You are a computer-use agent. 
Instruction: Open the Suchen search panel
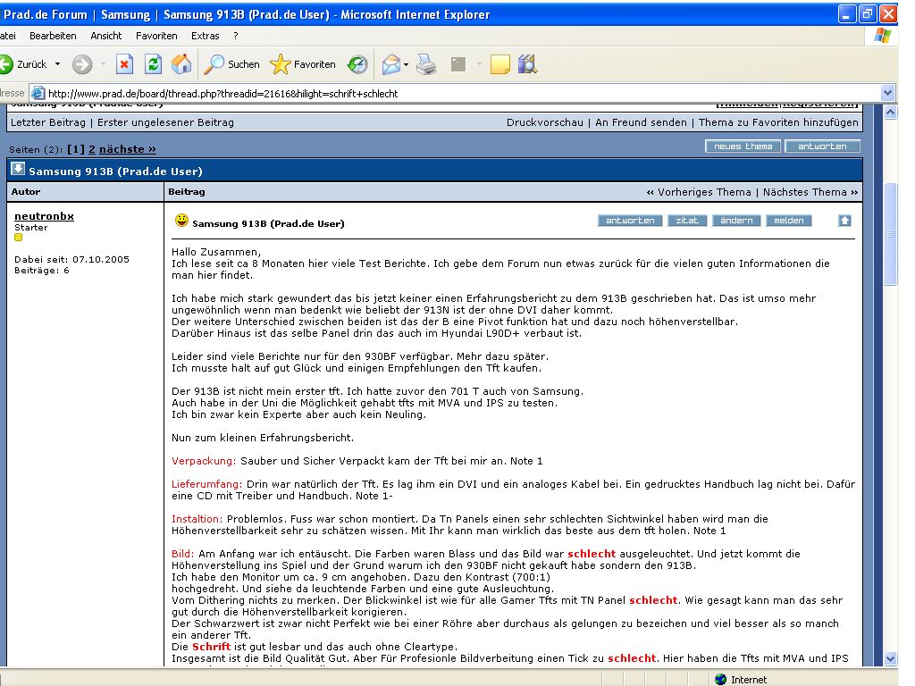(231, 64)
